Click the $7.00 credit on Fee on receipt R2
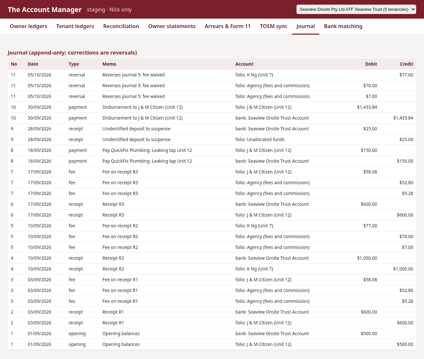 (x=408, y=247)
